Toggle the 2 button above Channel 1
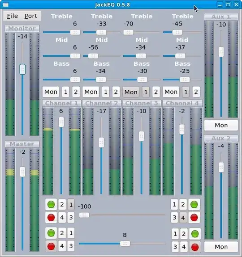Viewport: 242px width, 257px height. point(76,92)
